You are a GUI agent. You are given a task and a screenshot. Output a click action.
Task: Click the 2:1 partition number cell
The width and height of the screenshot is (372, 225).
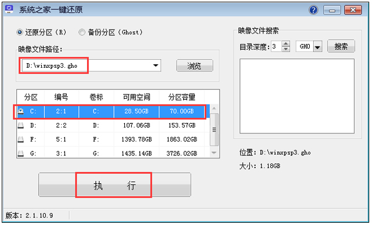coord(61,111)
